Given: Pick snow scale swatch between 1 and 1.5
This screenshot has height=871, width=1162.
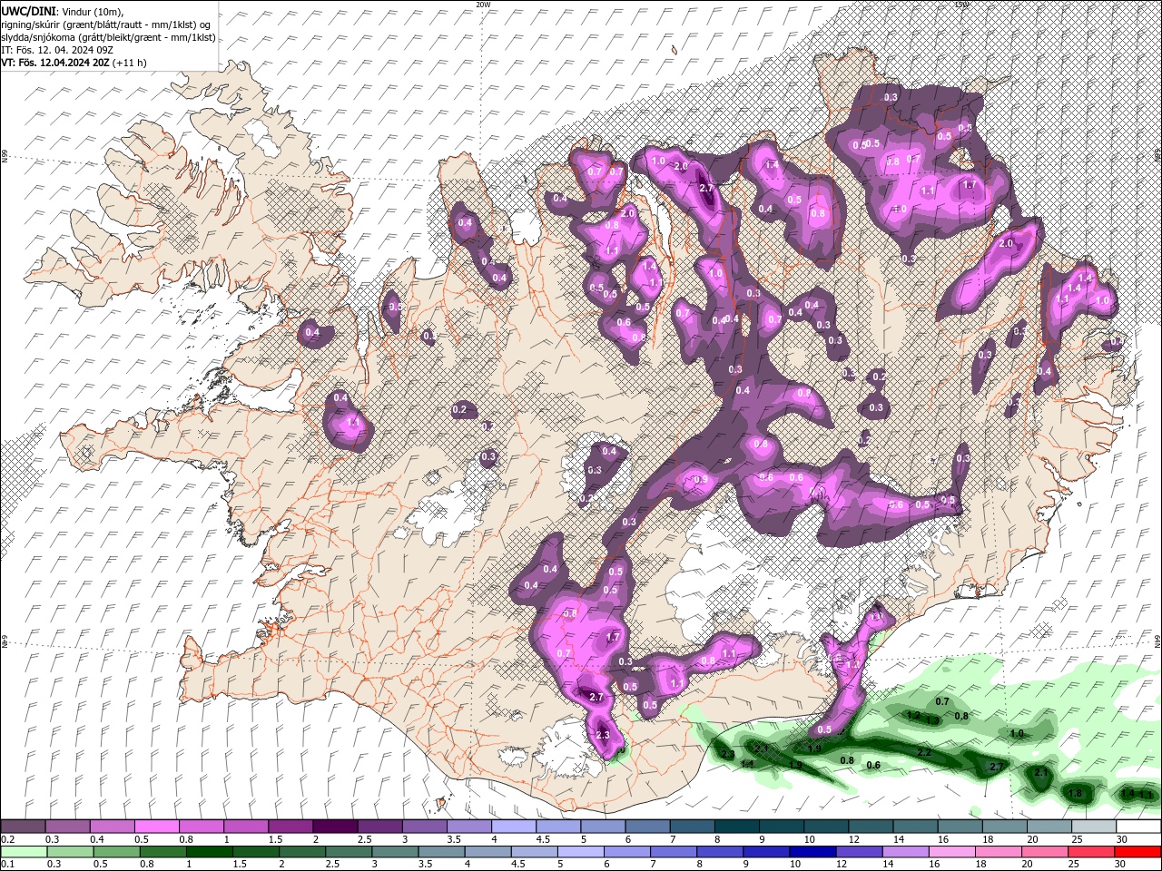Looking at the screenshot, I should pos(245,827).
